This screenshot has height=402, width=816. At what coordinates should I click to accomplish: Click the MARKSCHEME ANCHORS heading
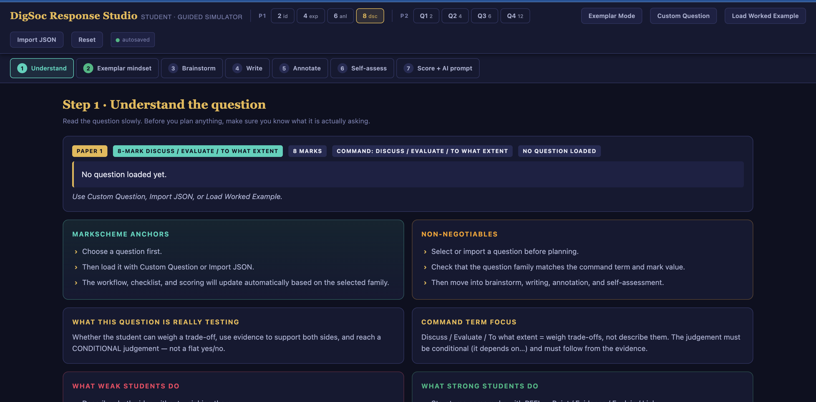pos(121,234)
